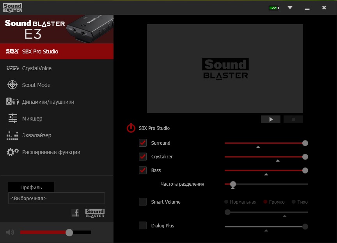Uncheck the Surround checkbox
Image resolution: width=337 pixels, height=243 pixels.
coord(143,143)
